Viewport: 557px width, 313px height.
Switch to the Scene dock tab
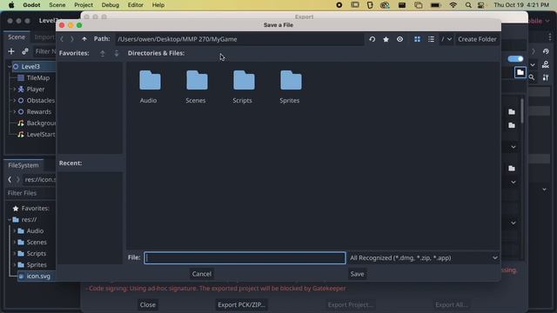17,37
